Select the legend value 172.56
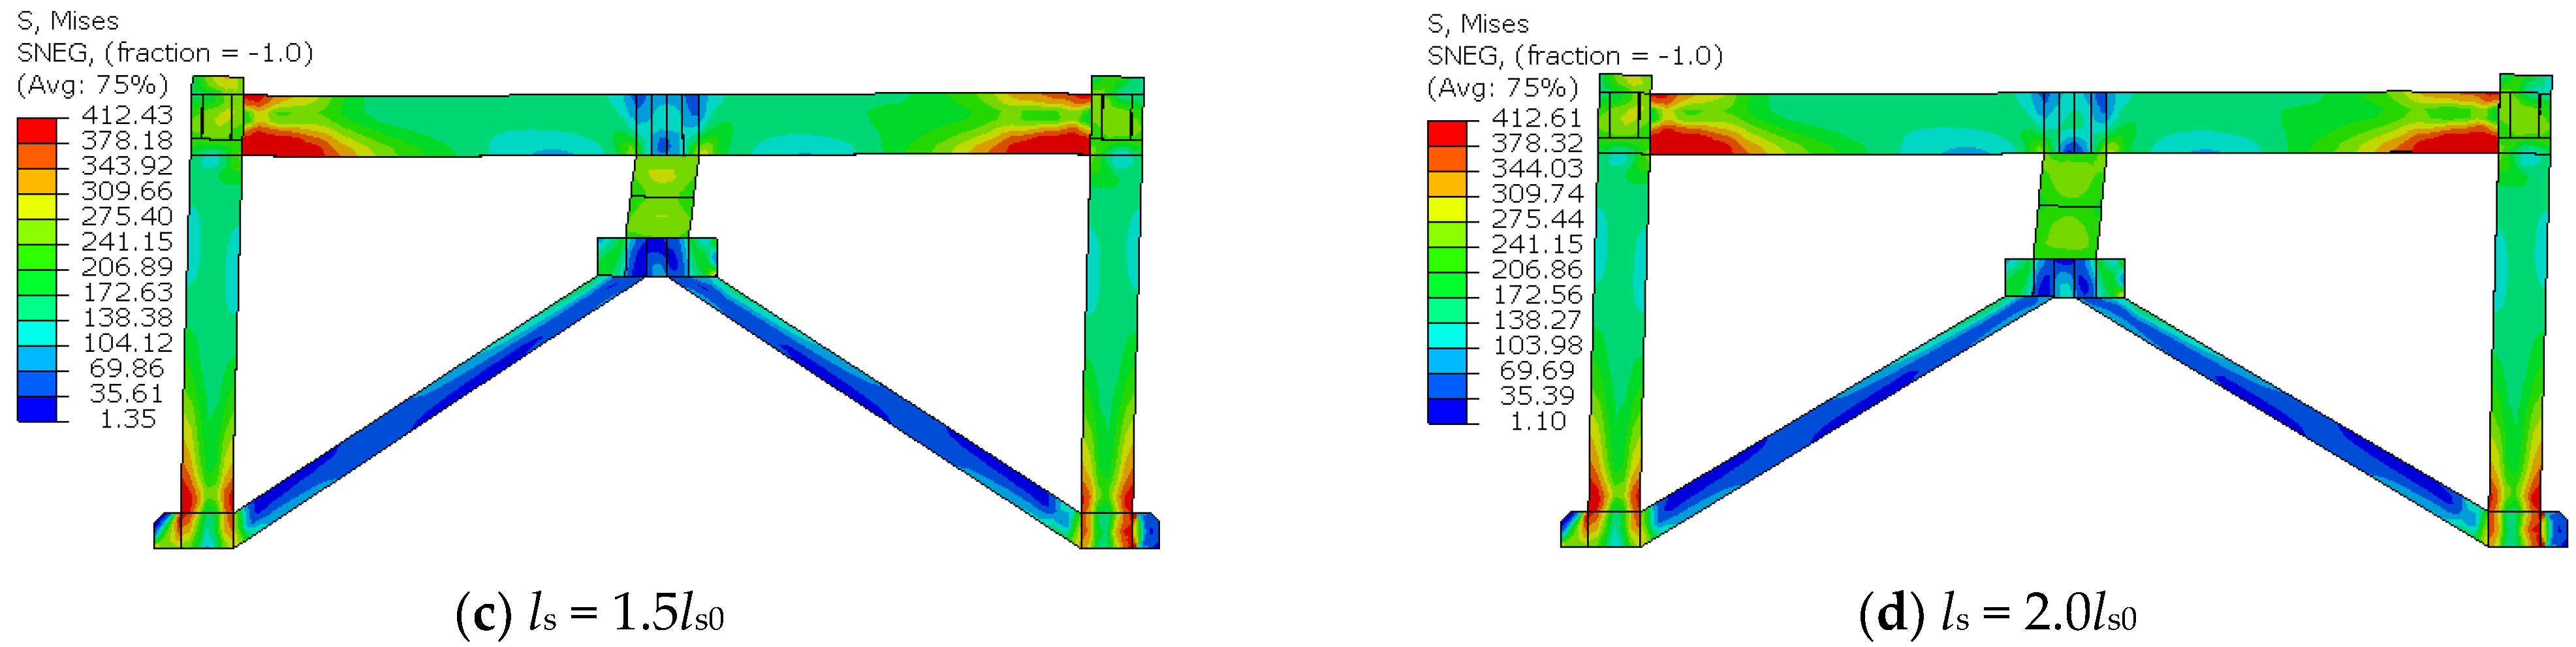 pyautogui.click(x=1538, y=295)
